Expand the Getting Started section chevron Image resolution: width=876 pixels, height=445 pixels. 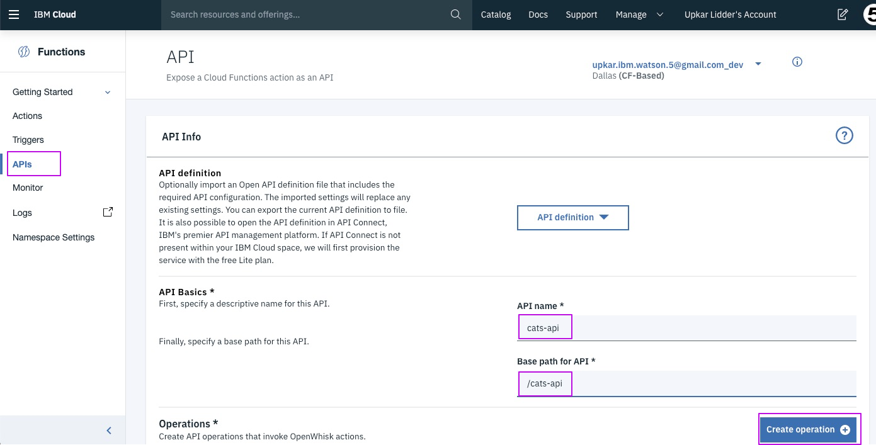pyautogui.click(x=108, y=93)
